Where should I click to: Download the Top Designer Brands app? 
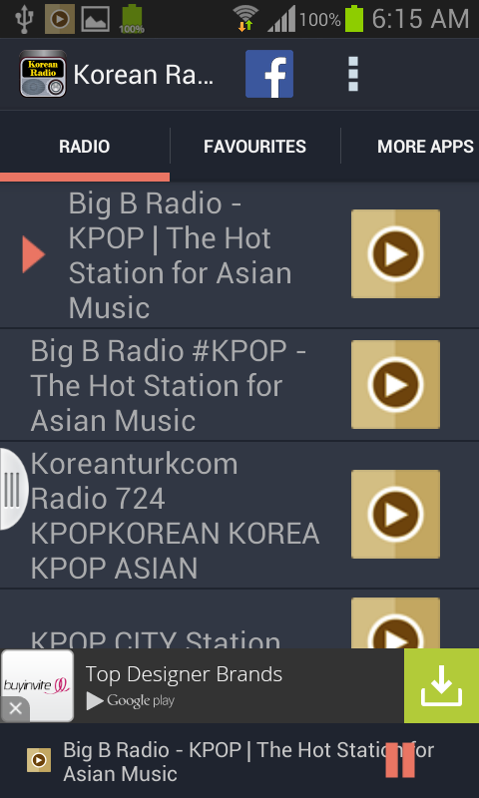pos(441,685)
